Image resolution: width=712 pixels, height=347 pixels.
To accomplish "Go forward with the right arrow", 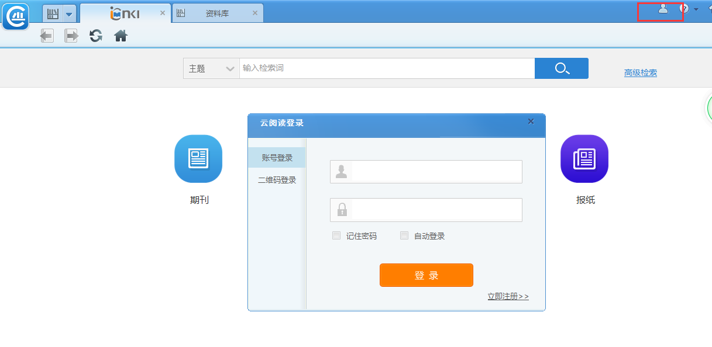I will (x=71, y=36).
